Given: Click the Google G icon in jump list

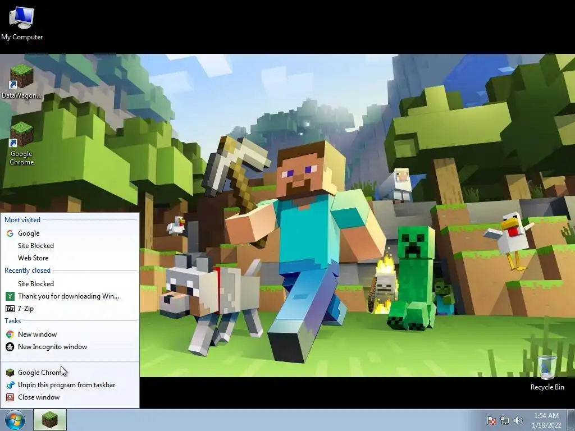Looking at the screenshot, I should click(x=10, y=233).
